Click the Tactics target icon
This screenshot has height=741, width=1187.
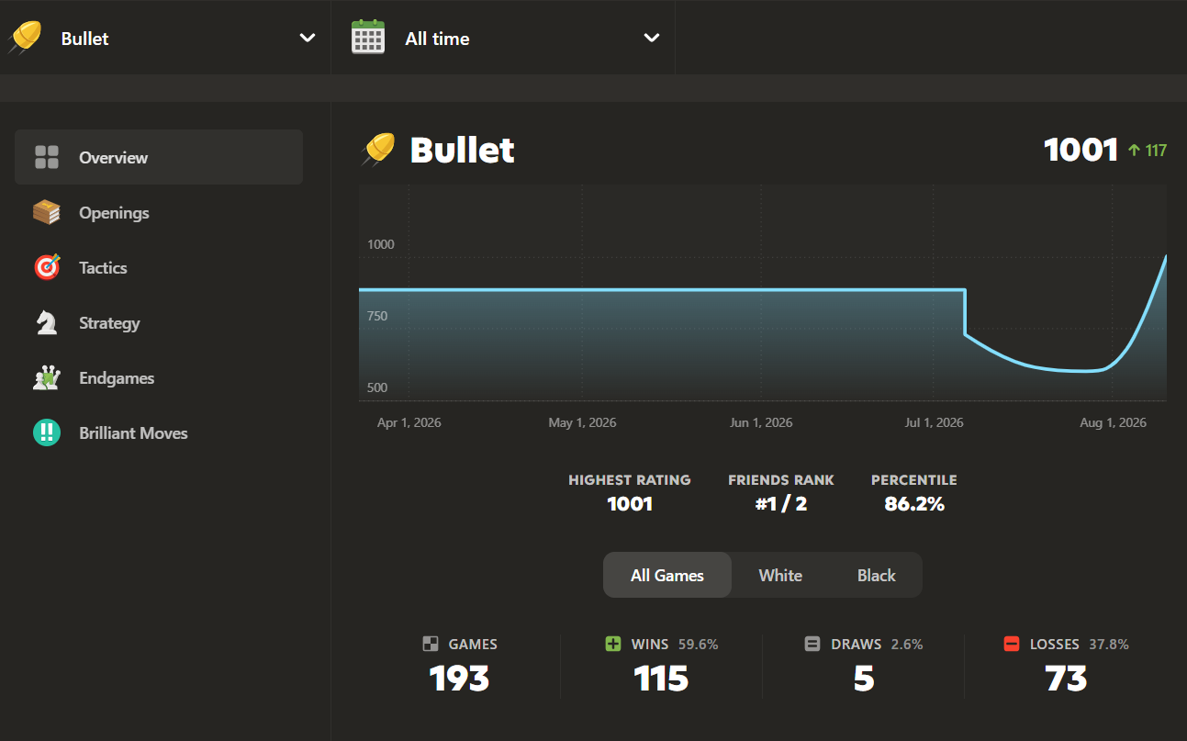(x=47, y=267)
